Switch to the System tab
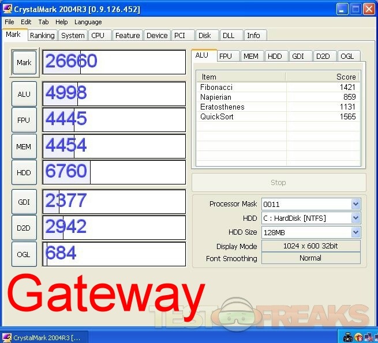Screen dimensions: 378x343 (x=73, y=35)
